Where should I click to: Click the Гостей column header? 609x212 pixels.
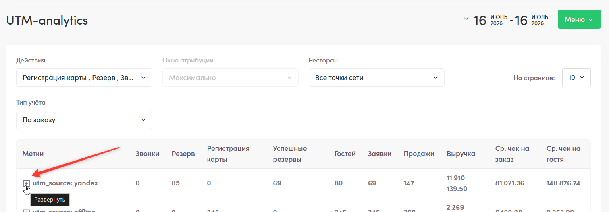click(x=345, y=154)
